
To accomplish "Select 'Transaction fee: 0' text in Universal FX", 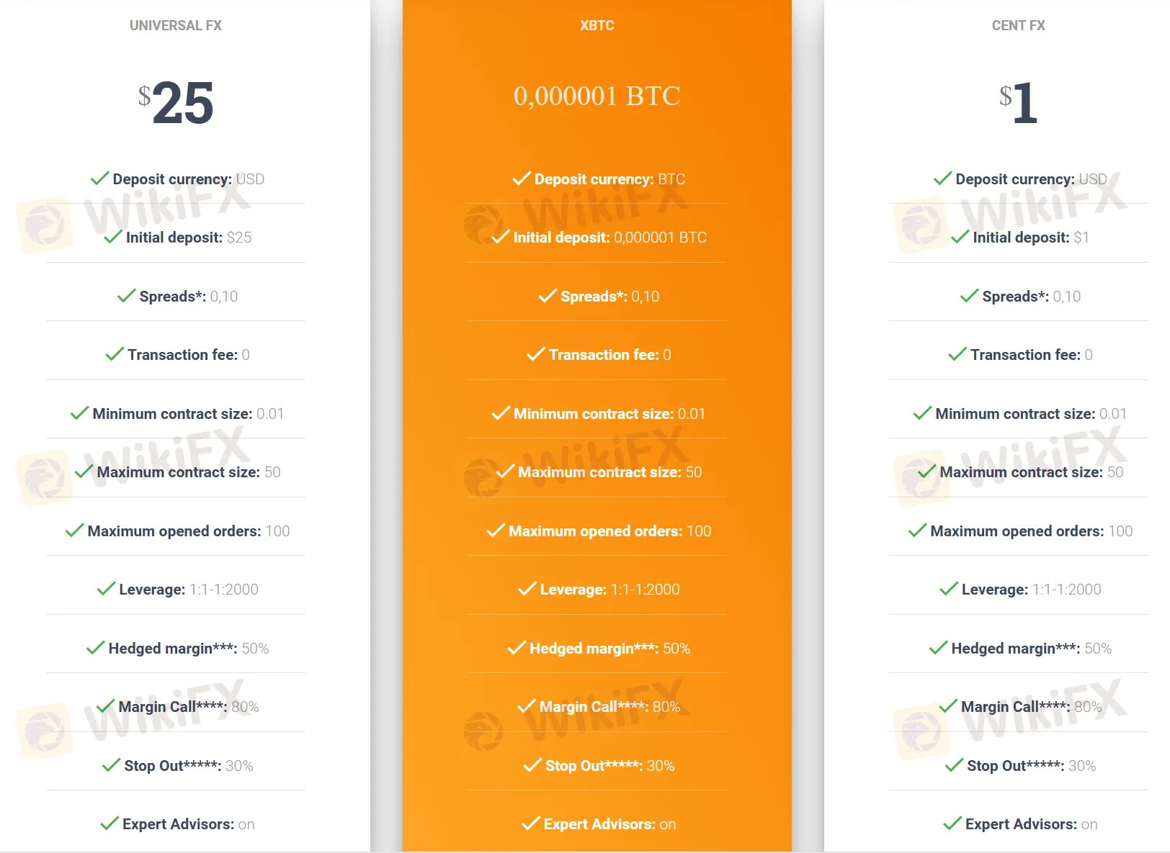I will point(189,355).
